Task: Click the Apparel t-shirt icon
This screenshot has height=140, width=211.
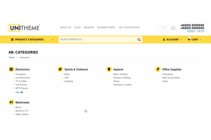Action: pyautogui.click(x=109, y=69)
